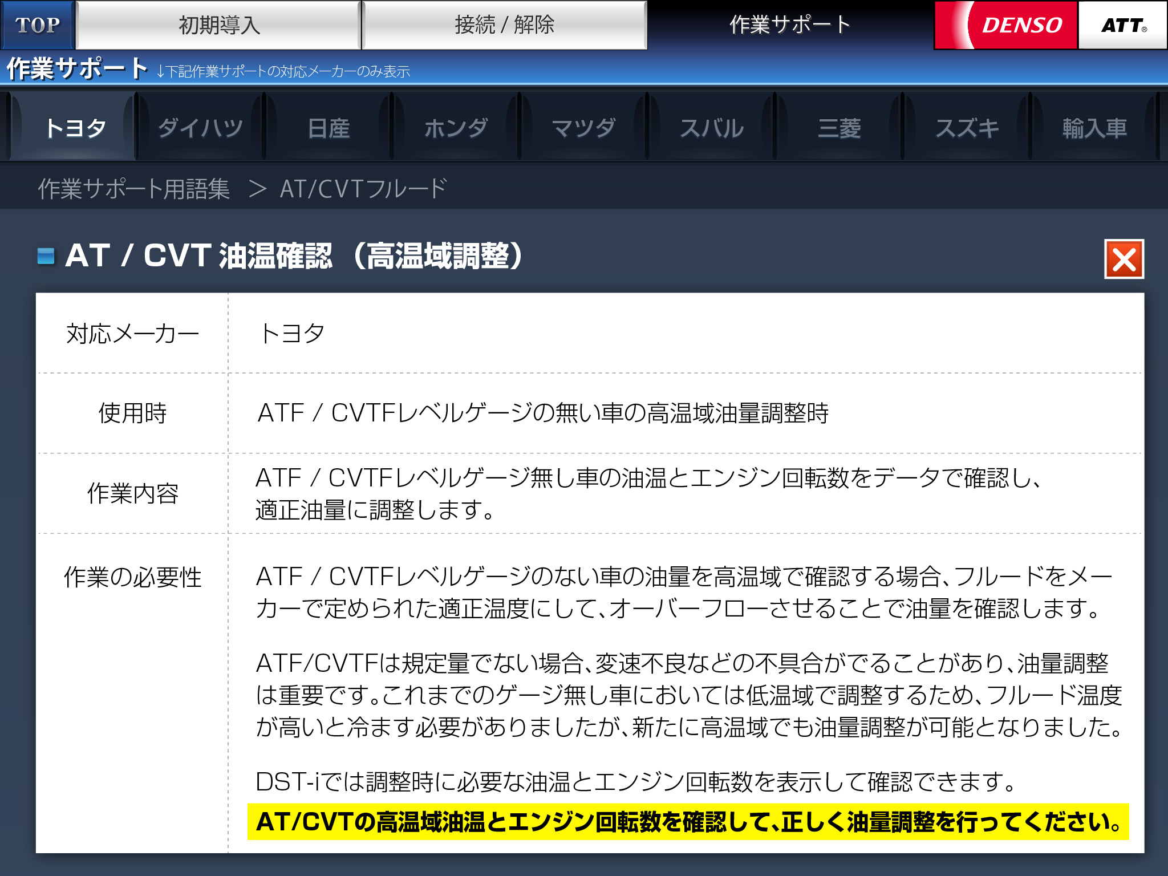
Task: Select the 日産 manufacturer tab
Action: tap(328, 128)
